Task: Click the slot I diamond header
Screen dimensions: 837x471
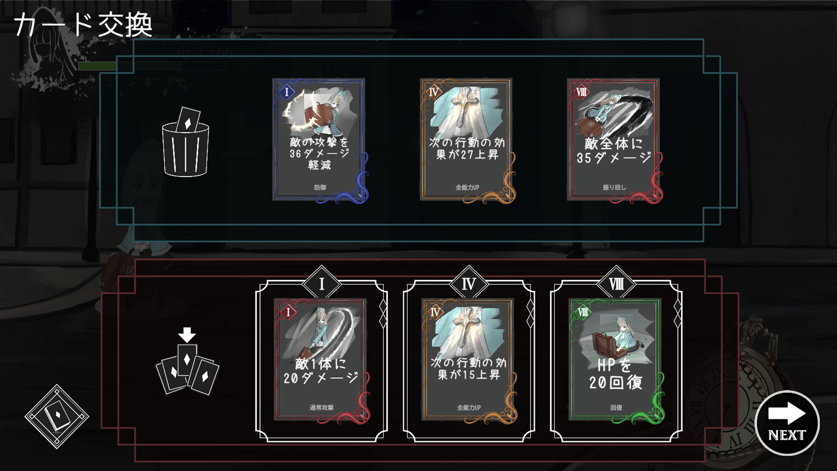Action: 322,284
